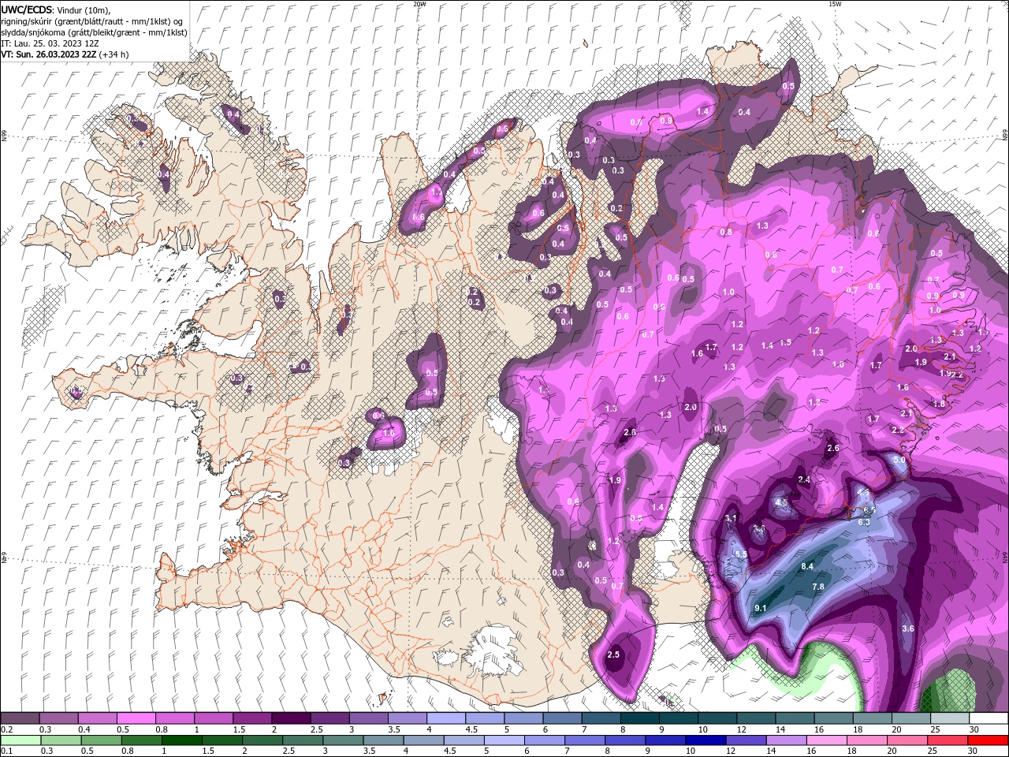Click the 3.1 precipitation value
Screen dimensions: 1009x757
coord(731,518)
